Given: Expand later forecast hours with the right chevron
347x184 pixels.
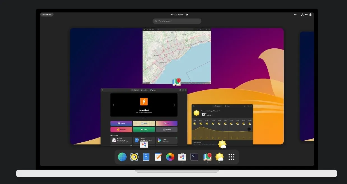Looking at the screenshot, I should [x=249, y=129].
